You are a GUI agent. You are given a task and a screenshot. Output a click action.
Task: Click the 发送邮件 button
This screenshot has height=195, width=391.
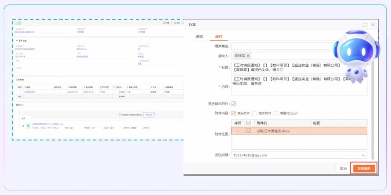(363, 169)
